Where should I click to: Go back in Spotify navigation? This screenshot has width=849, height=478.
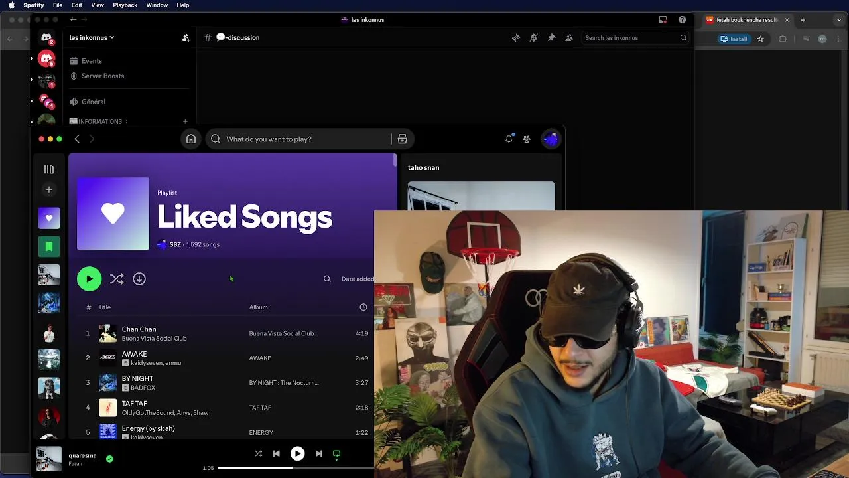click(x=77, y=139)
